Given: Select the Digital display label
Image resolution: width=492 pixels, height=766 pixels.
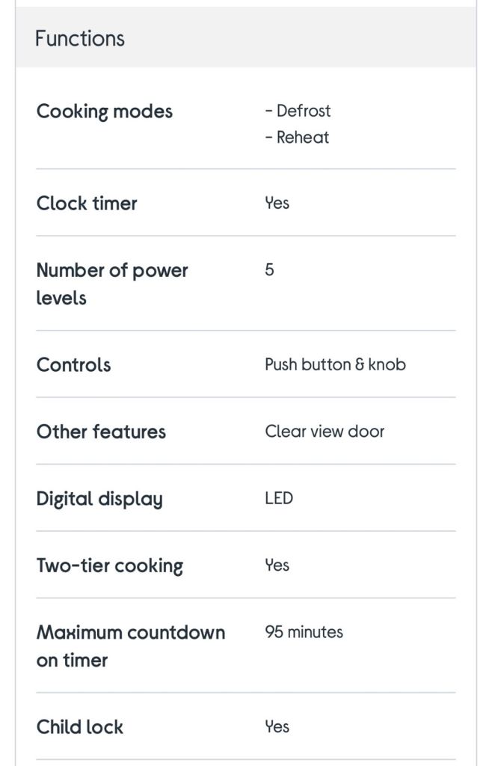Looking at the screenshot, I should point(99,499).
